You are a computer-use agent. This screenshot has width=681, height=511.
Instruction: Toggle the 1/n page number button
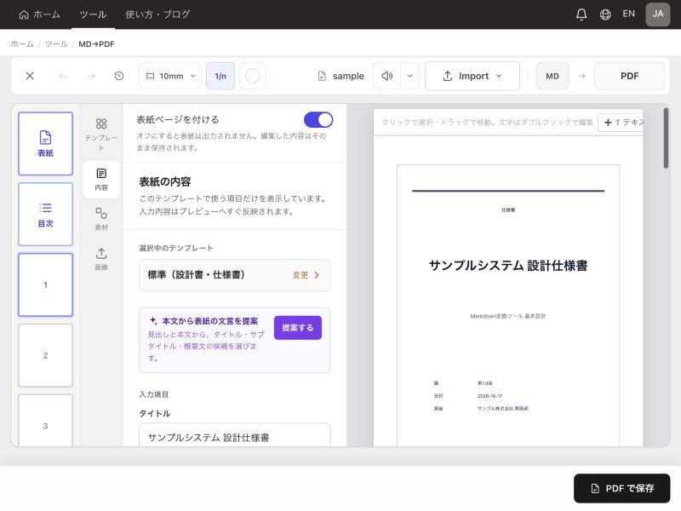click(220, 76)
